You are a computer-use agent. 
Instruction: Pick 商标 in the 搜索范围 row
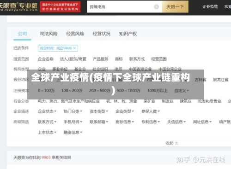point(119,59)
